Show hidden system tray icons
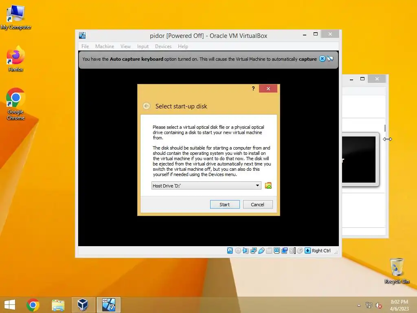The height and width of the screenshot is (313, 417). tap(359, 305)
